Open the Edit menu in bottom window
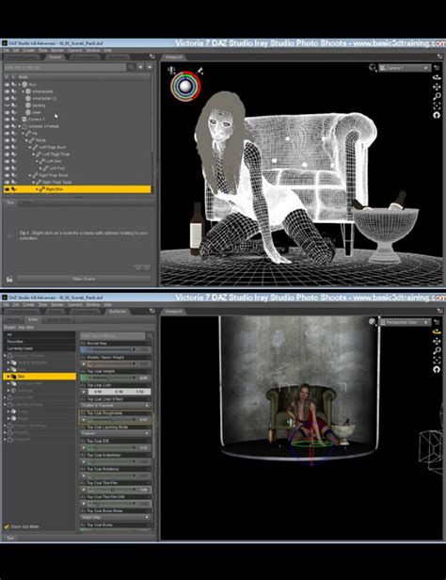This screenshot has width=446, height=580. (x=16, y=304)
